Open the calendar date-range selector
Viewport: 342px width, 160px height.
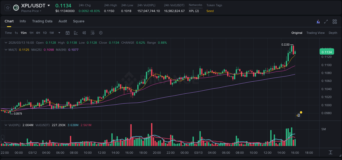(68, 33)
